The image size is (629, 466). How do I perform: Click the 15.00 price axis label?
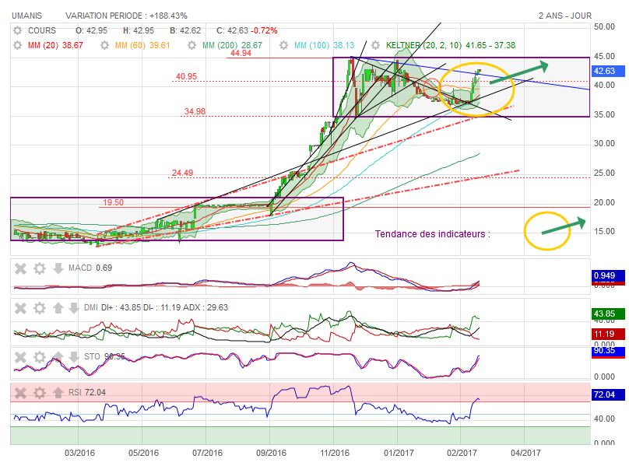604,231
